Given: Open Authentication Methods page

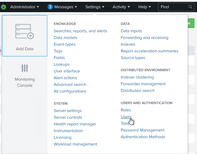Looking at the screenshot, I should pos(143,137).
